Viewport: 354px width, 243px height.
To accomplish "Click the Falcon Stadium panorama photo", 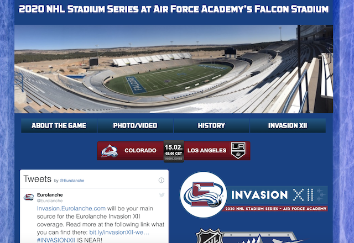I will [x=174, y=69].
